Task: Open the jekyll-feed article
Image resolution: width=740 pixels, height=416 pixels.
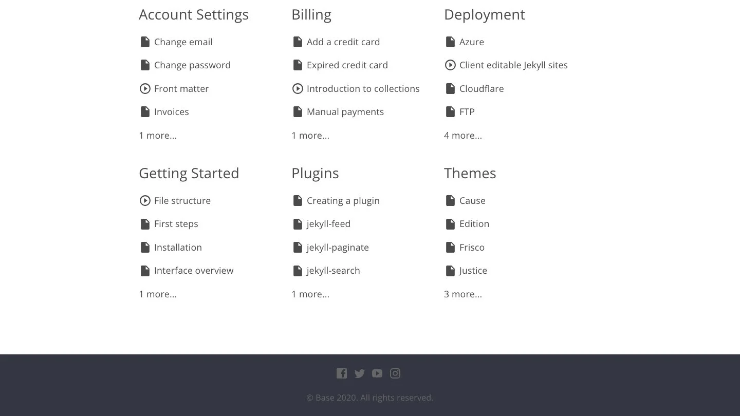Action: point(328,224)
